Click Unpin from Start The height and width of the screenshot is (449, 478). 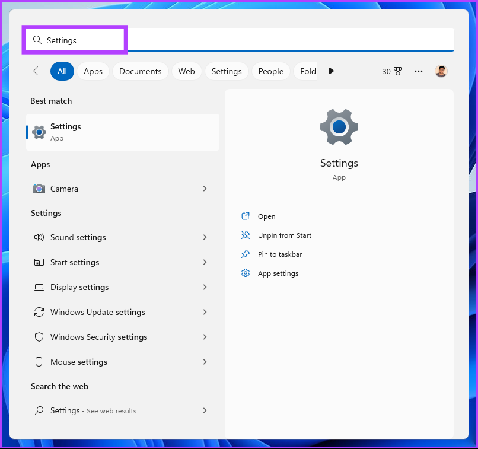pyautogui.click(x=284, y=235)
